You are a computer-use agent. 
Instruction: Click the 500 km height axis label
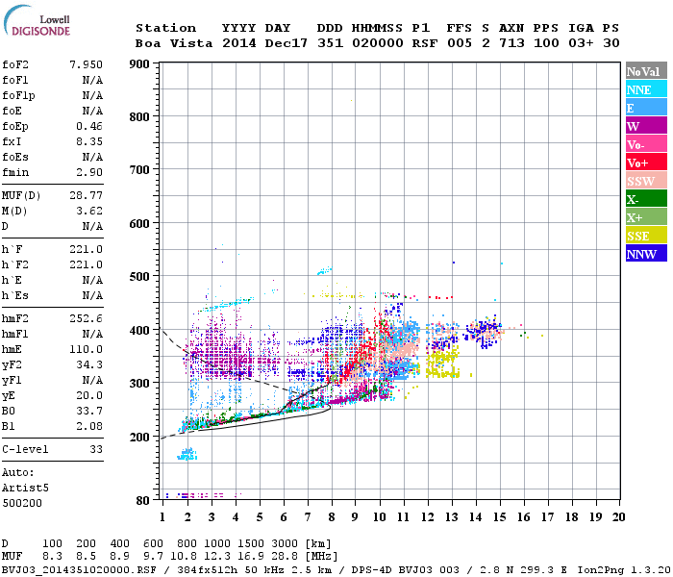click(x=139, y=276)
